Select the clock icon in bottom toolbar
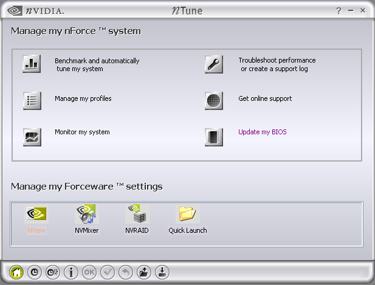375x285 pixels. (35, 272)
